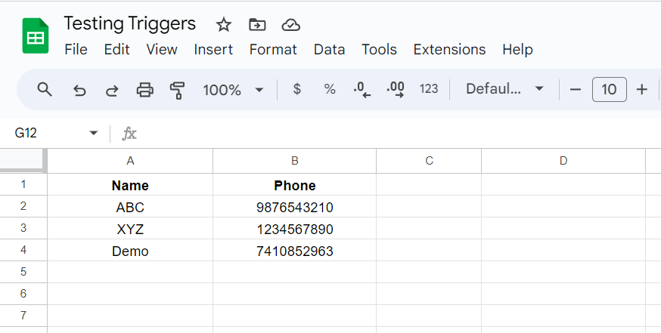The image size is (661, 333).
Task: Print the spreadsheet
Action: pos(144,90)
